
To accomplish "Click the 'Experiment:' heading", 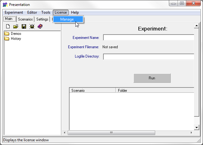I will 153,29.
